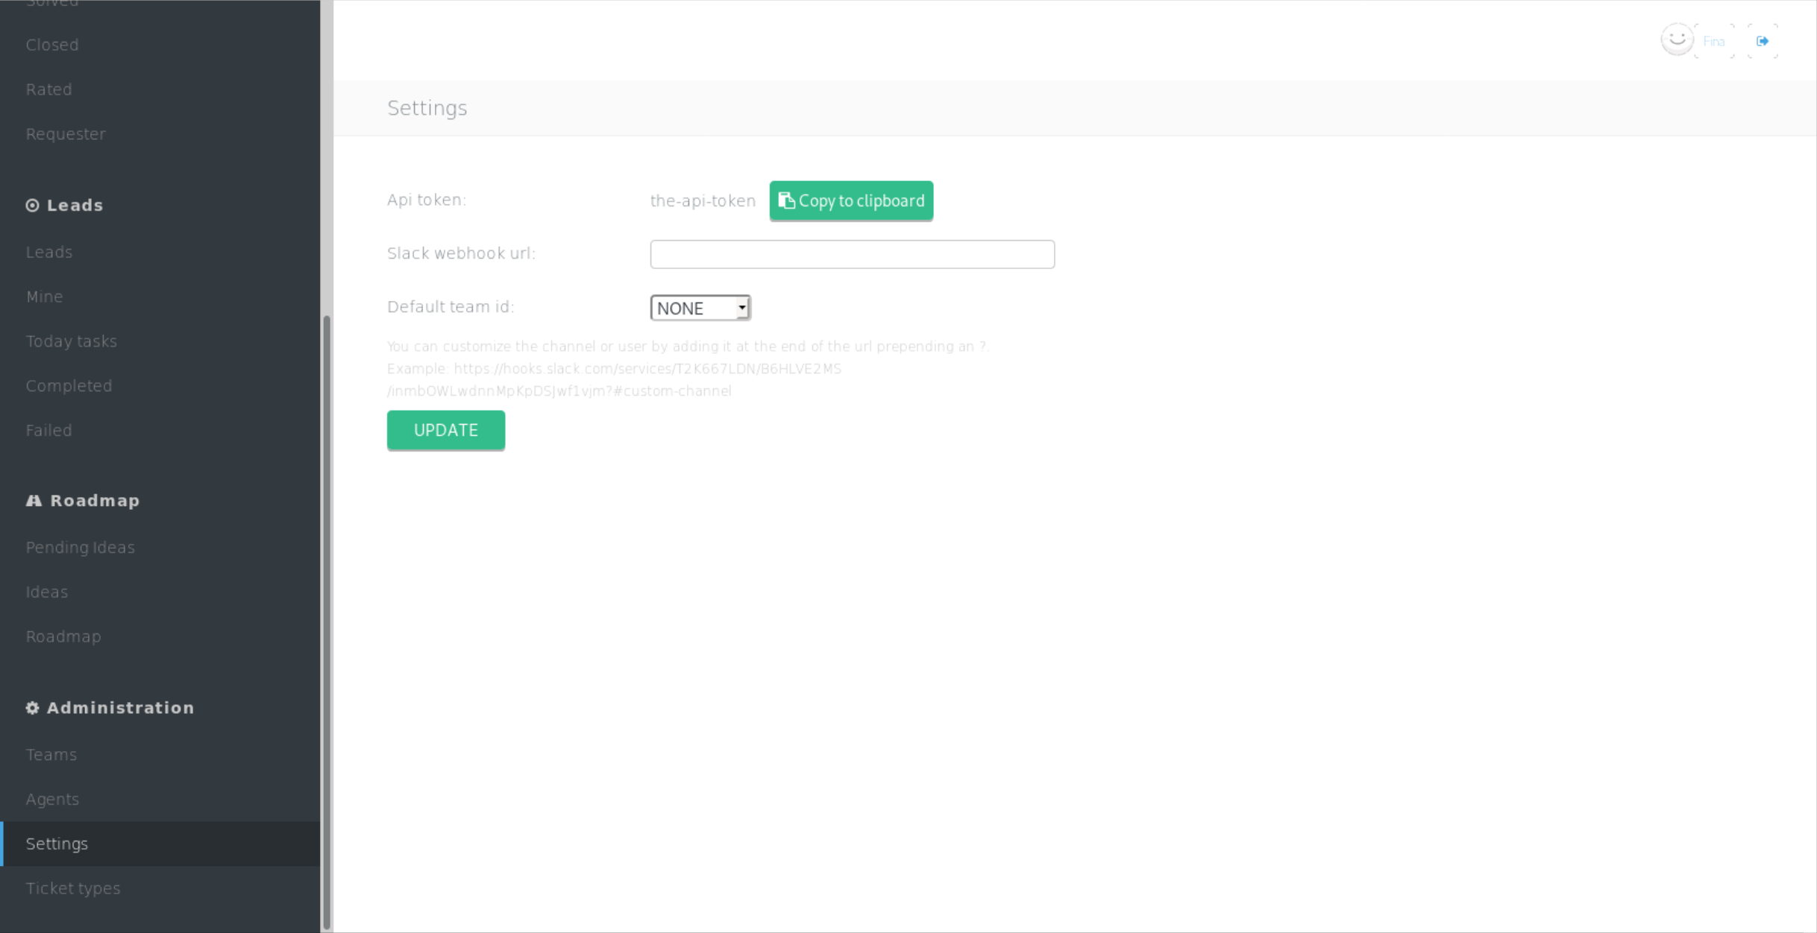Screen dimensions: 1817x933
Task: Click the target icon beside Leads heading
Action: tap(32, 205)
